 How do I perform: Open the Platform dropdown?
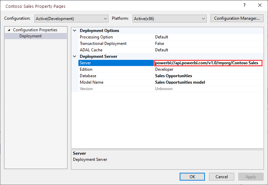(169, 18)
